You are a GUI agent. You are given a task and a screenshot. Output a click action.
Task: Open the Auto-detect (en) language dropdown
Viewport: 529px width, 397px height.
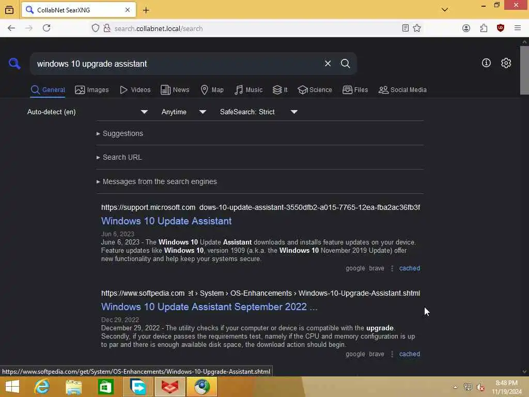point(88,112)
